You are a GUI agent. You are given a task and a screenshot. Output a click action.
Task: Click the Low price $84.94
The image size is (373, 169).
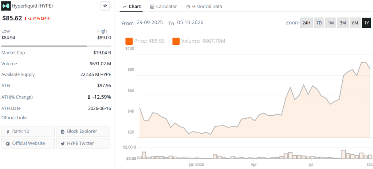[x=8, y=38]
